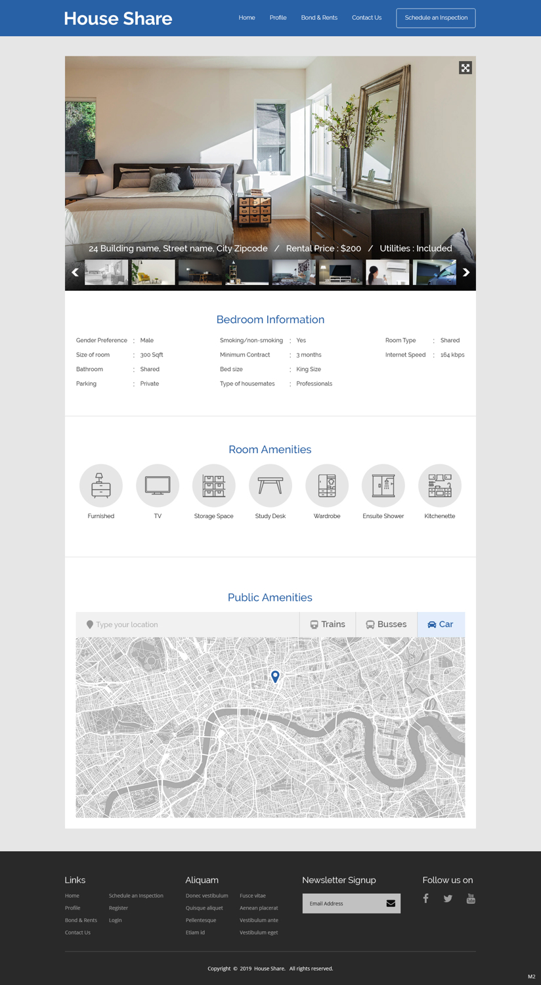
Task: Select the yellow chair room thumbnail
Action: (153, 272)
